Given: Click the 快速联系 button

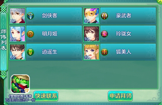Looking at the screenshot, I should tap(46, 96).
